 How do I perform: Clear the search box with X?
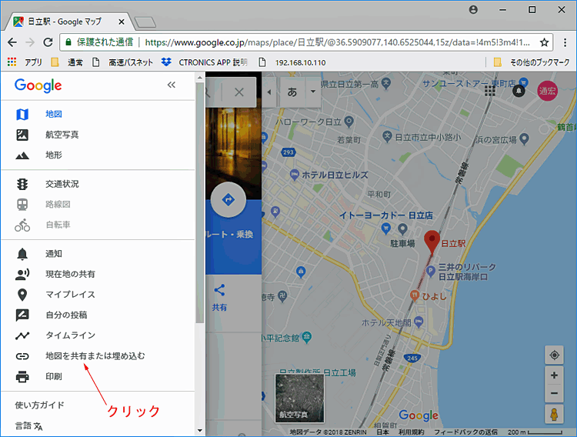click(239, 92)
